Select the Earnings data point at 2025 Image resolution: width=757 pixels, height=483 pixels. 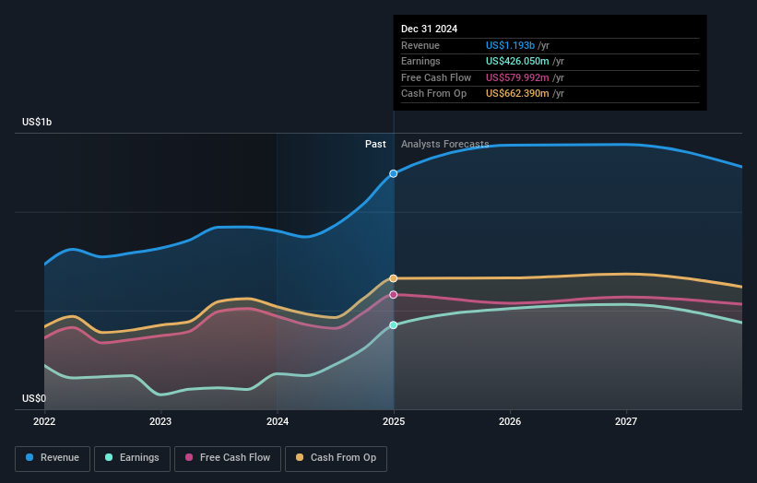(394, 325)
